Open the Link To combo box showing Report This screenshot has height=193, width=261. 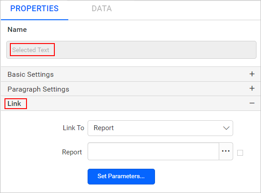coord(160,128)
